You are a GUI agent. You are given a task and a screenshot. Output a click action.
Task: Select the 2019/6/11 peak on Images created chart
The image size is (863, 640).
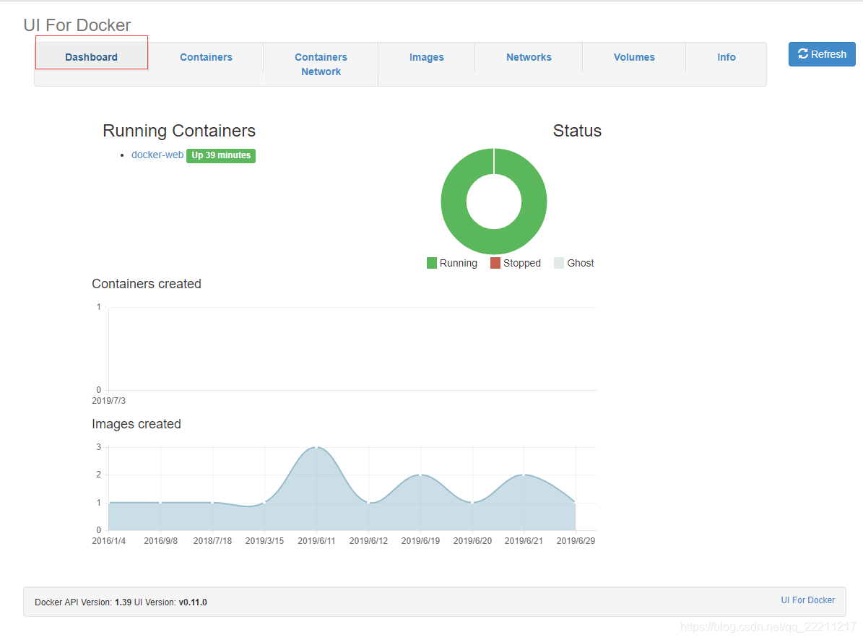(x=316, y=446)
